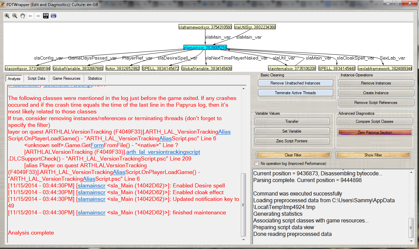Image resolution: width=419 pixels, height=249 pixels.
Task: Open the Statistics tab
Action: [95, 78]
